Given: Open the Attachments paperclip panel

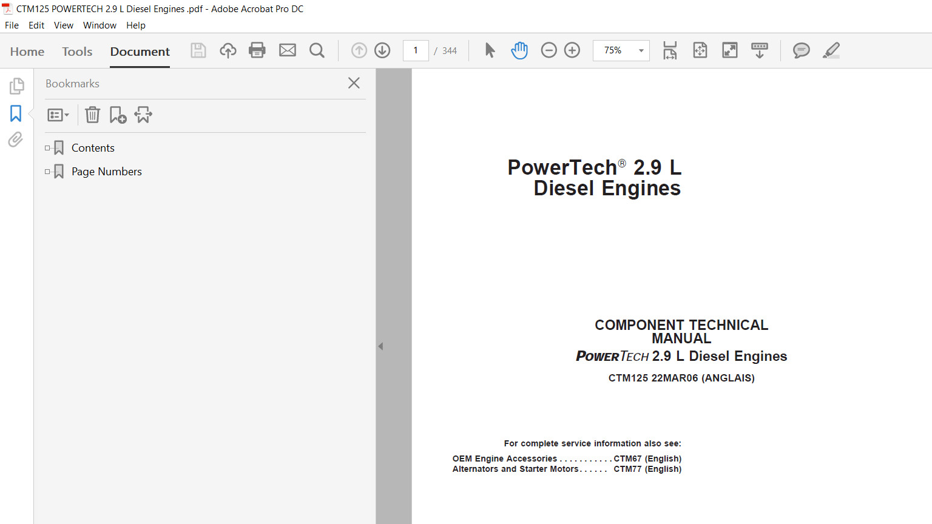Looking at the screenshot, I should click(x=16, y=140).
